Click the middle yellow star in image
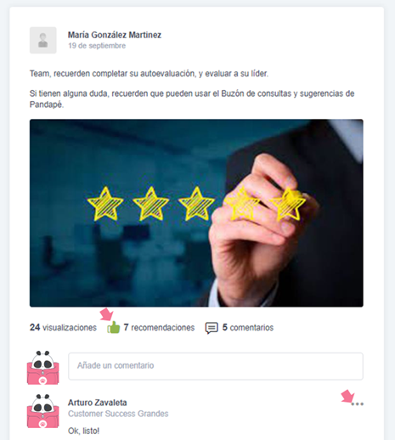Image resolution: width=395 pixels, height=440 pixels. coord(196,204)
